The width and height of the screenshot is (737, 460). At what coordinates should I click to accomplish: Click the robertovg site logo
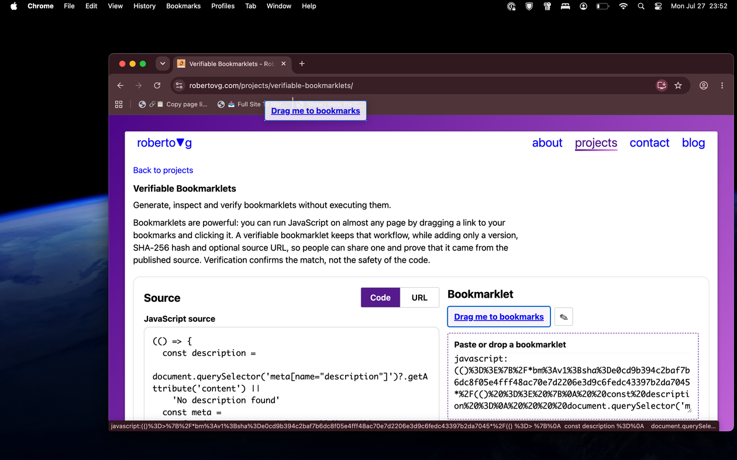tap(164, 142)
